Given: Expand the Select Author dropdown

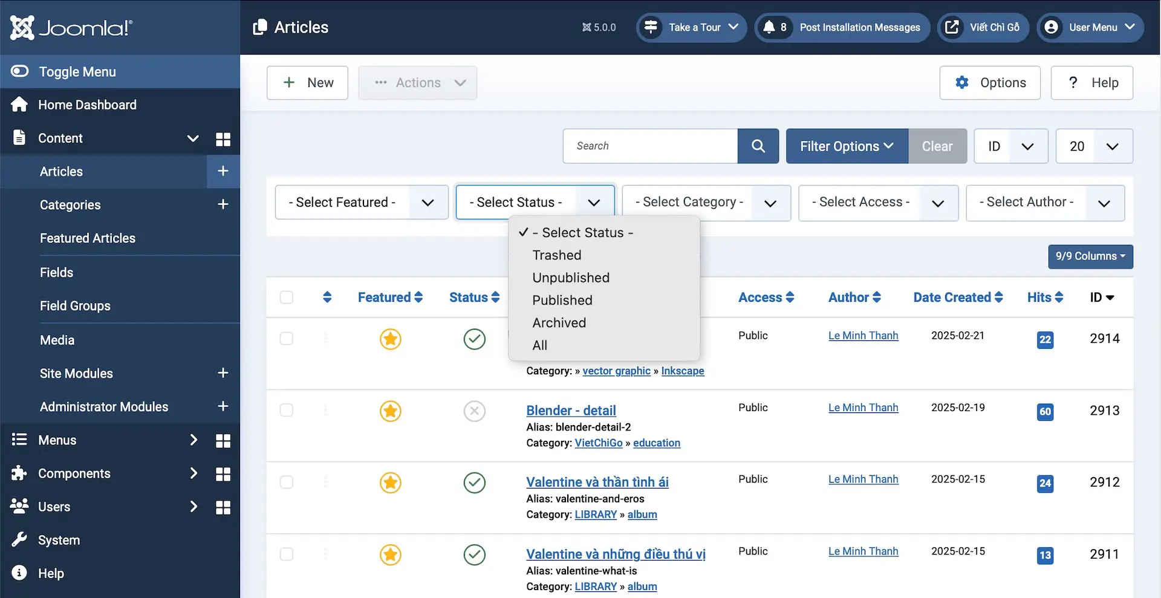Looking at the screenshot, I should (x=1044, y=203).
